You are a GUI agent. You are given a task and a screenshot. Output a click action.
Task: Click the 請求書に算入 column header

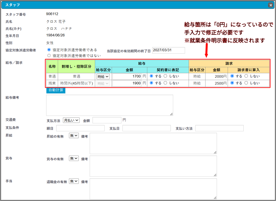pos(249,70)
